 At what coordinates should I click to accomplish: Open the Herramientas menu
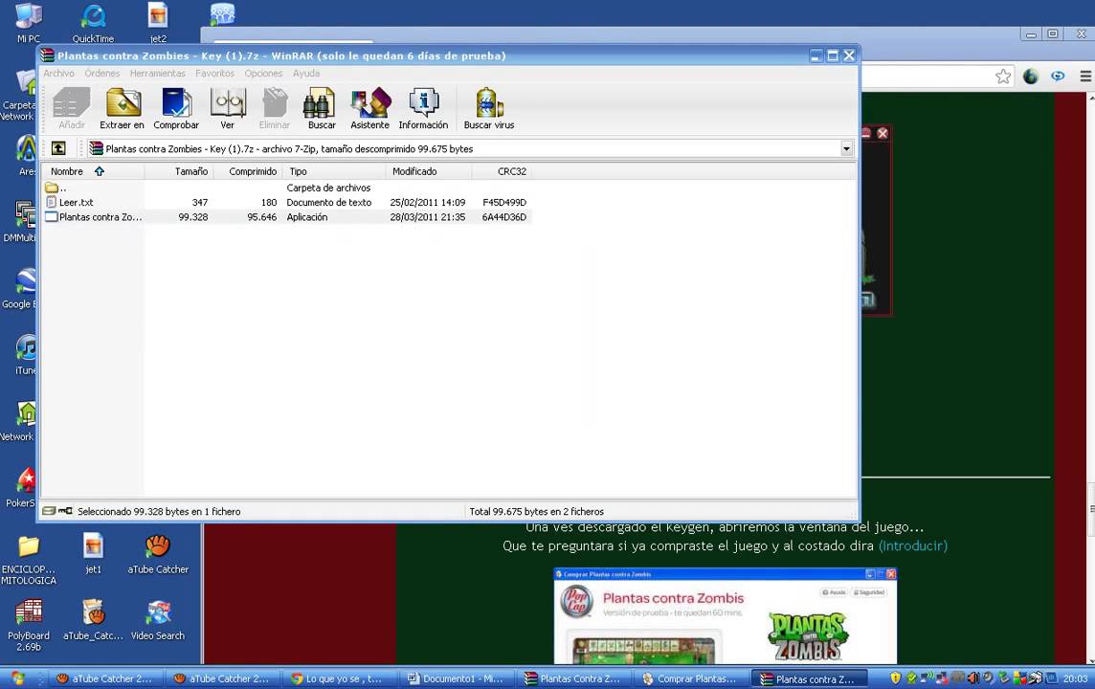pyautogui.click(x=158, y=74)
